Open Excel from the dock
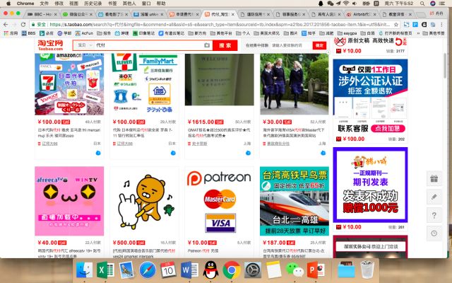The height and width of the screenshot is (283, 452). (x=105, y=270)
